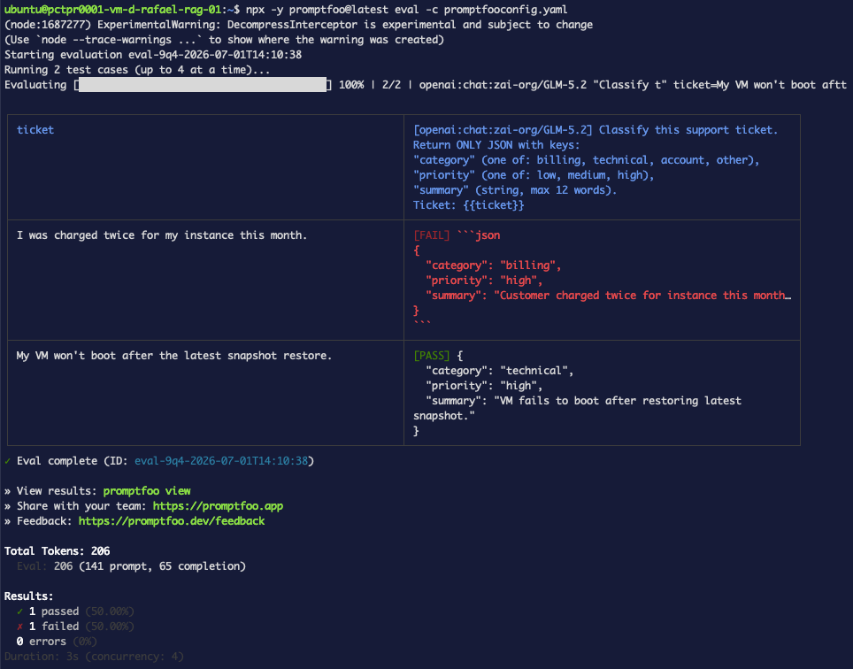Click the '"category": "technical"' line

[499, 371]
